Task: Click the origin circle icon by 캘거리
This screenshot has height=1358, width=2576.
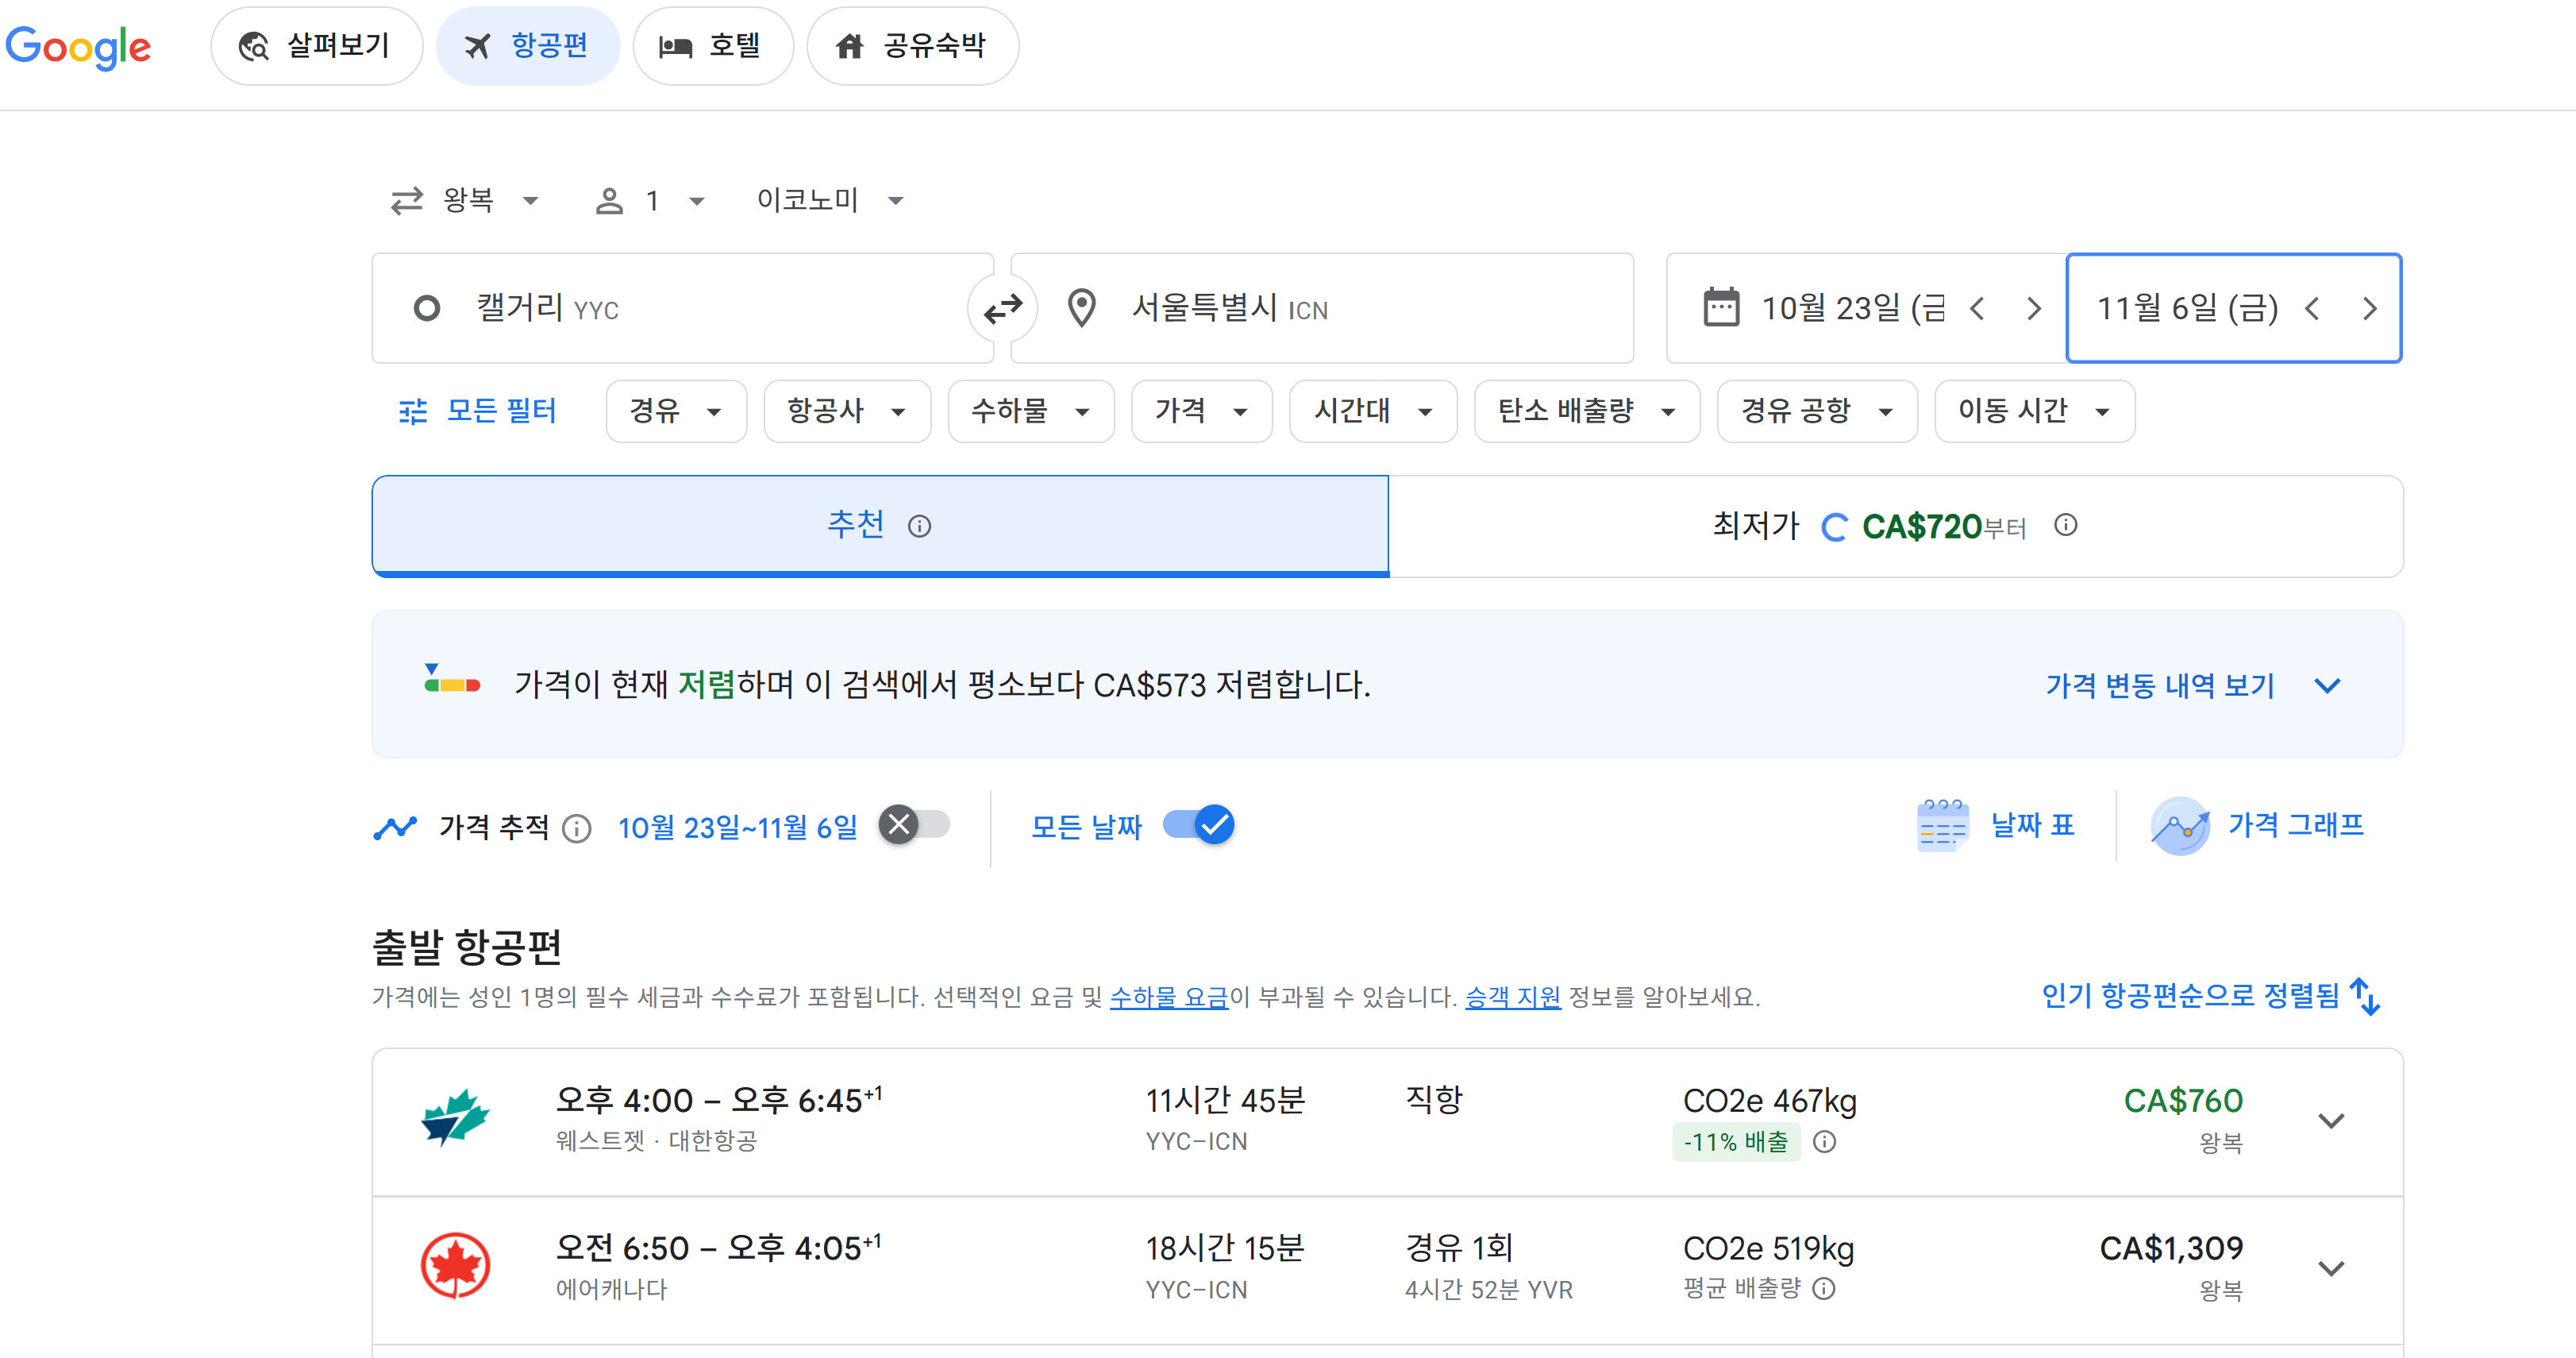Action: click(427, 308)
